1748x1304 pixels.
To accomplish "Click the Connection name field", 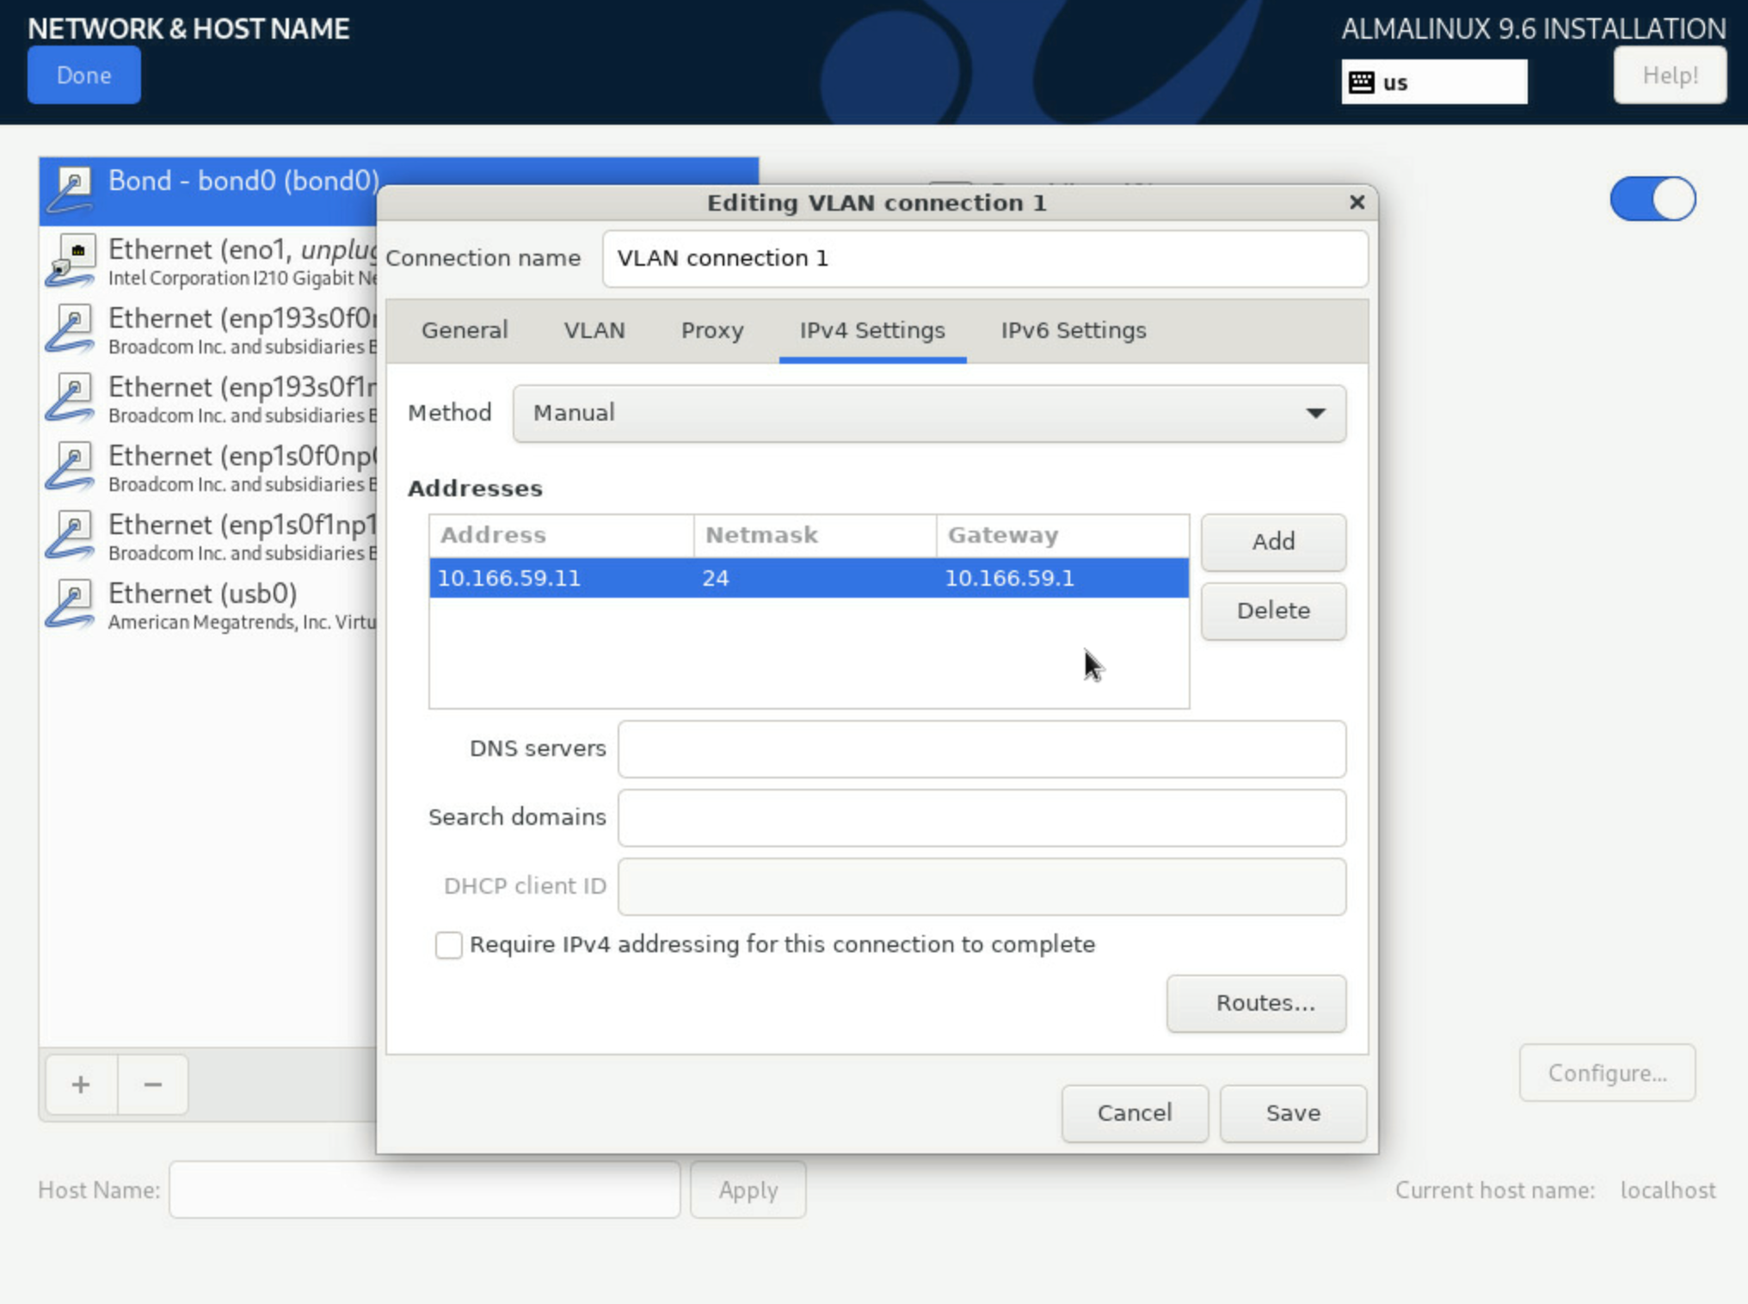I will 985,259.
